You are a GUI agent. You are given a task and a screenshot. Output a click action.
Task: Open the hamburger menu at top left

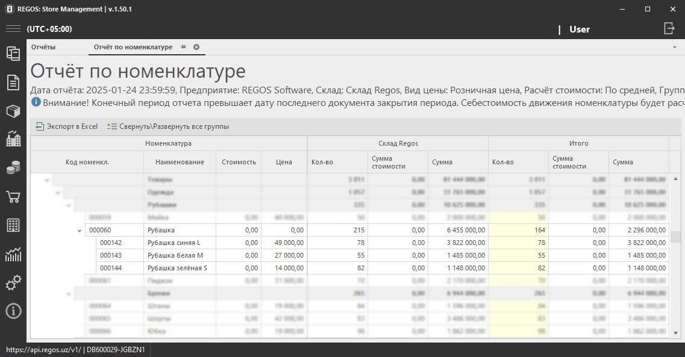click(13, 29)
